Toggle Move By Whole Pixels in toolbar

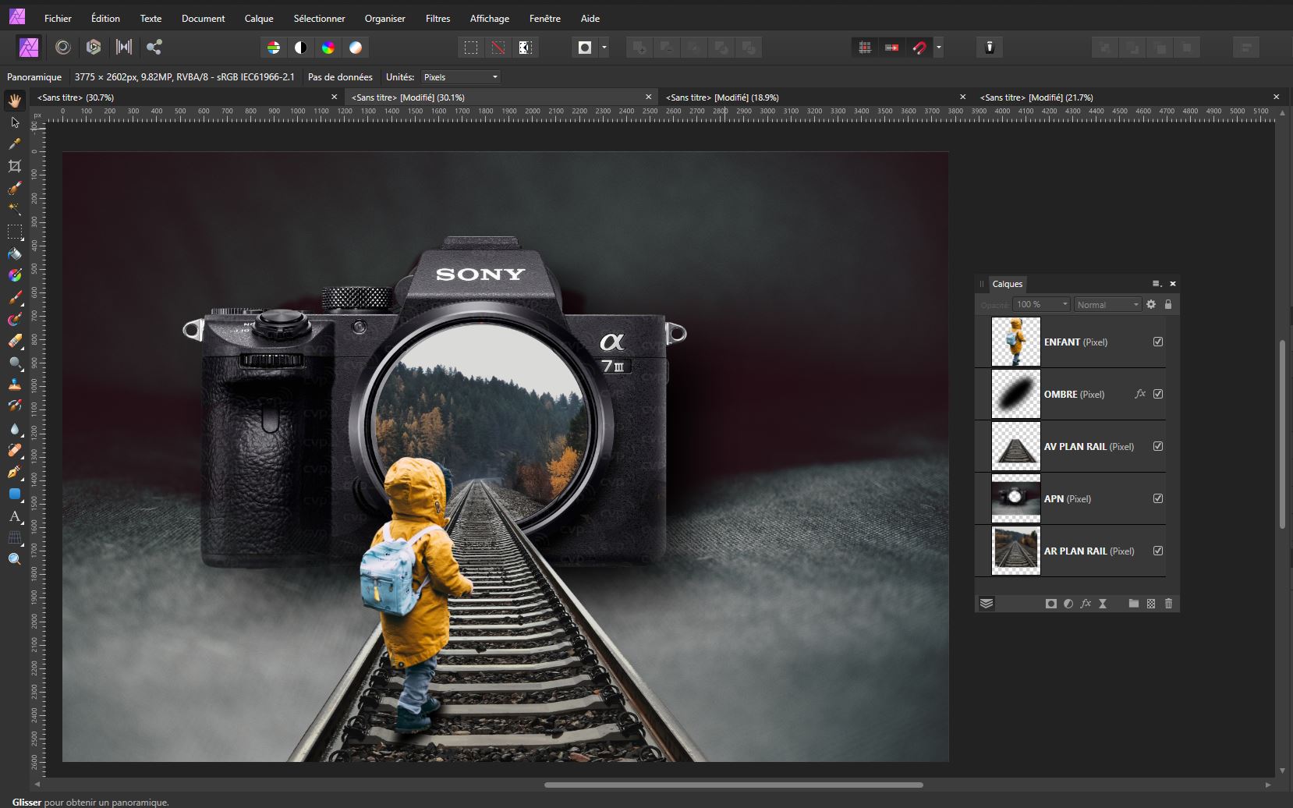pyautogui.click(x=892, y=48)
